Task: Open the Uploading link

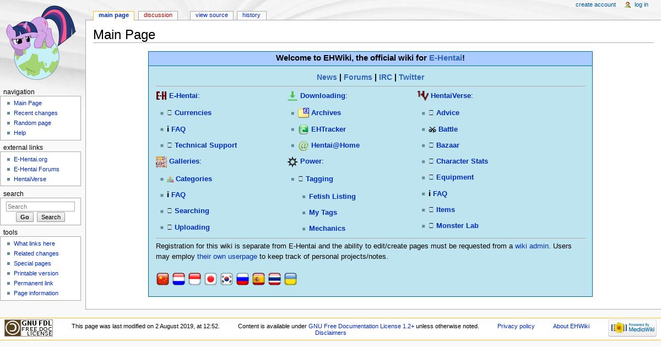Action: click(x=192, y=227)
